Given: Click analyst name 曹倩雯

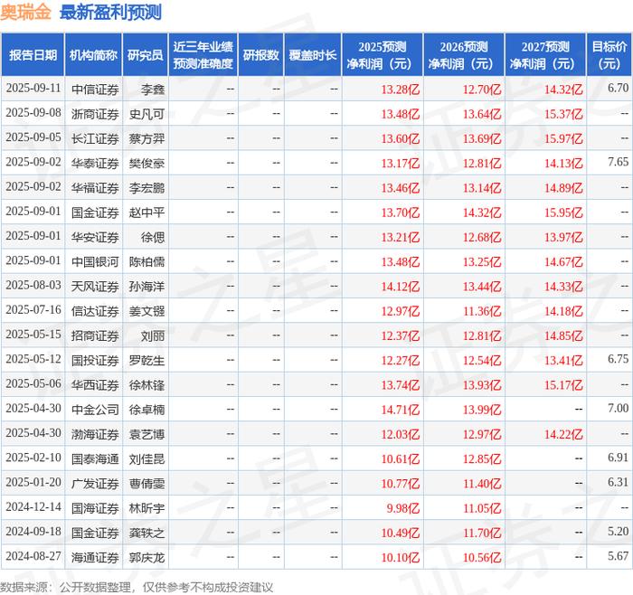Looking at the screenshot, I should click(x=146, y=483).
